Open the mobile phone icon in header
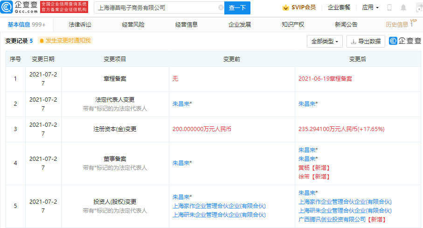The width and height of the screenshot is (423, 228). pyautogui.click(x=389, y=7)
